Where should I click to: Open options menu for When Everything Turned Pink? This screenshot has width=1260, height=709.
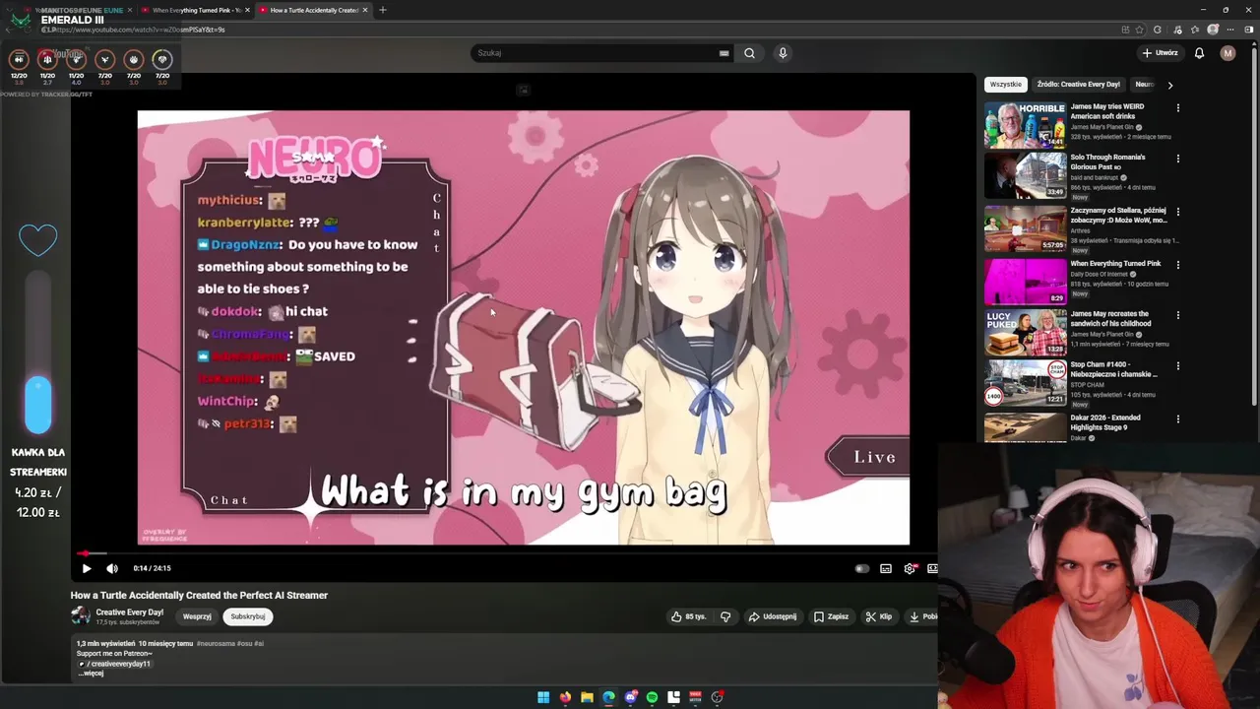[x=1177, y=265]
